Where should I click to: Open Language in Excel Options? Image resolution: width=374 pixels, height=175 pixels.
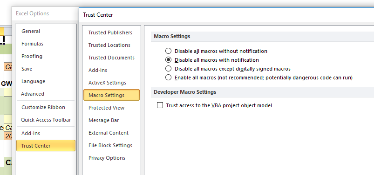pos(33,81)
